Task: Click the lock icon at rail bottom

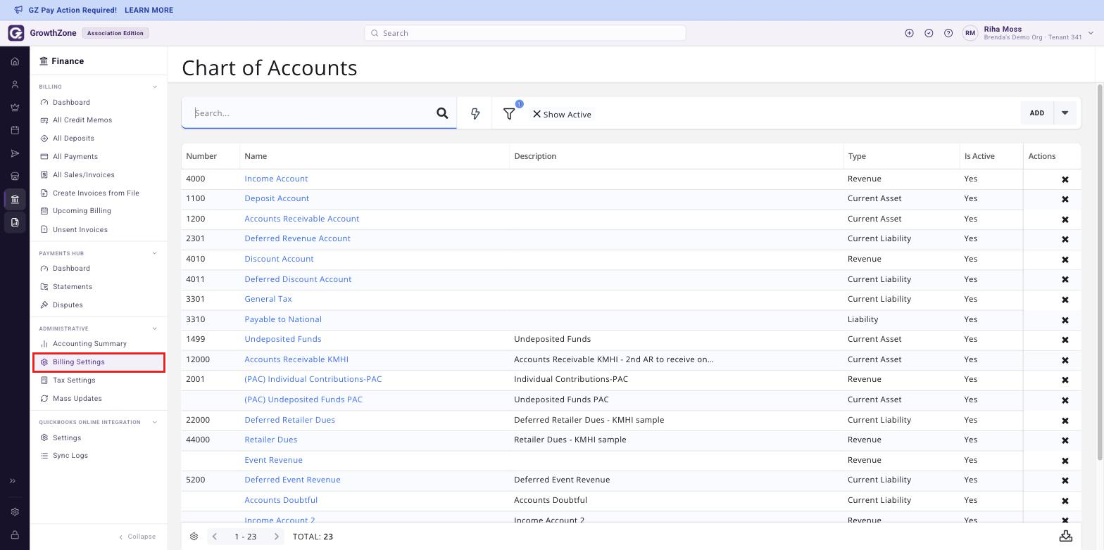Action: click(15, 535)
